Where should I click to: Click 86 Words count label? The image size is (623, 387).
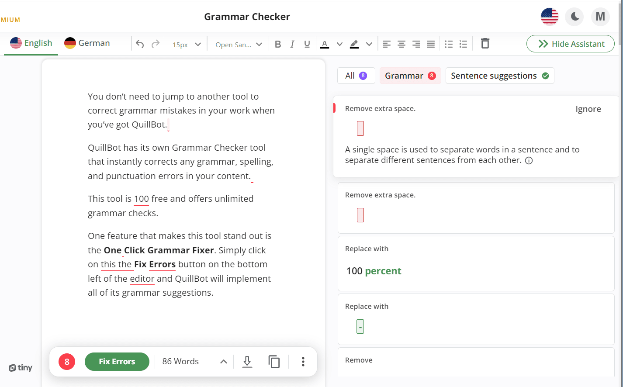click(x=180, y=362)
